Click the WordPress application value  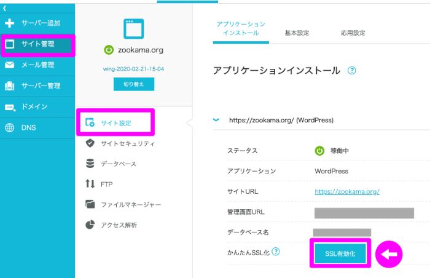click(x=331, y=171)
